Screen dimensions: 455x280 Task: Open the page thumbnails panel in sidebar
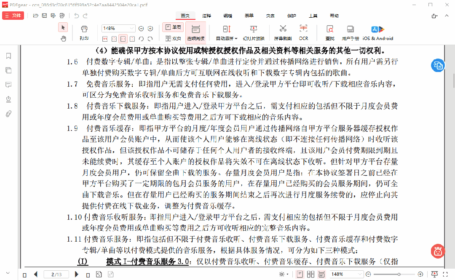[8, 70]
